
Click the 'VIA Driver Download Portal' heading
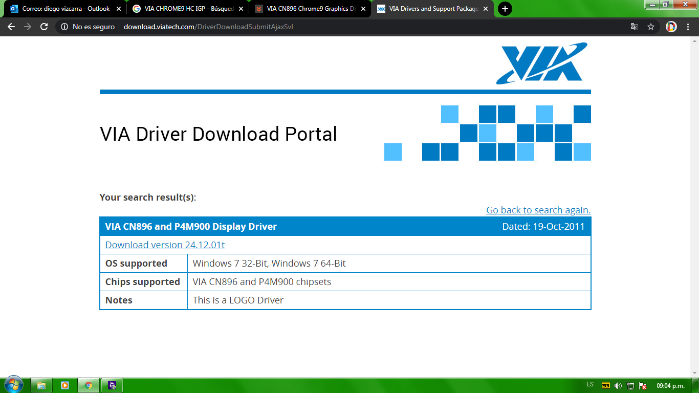[x=219, y=134]
